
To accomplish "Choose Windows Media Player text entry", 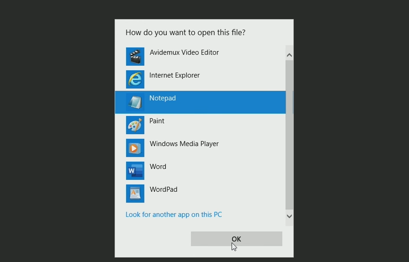I will coord(184,144).
